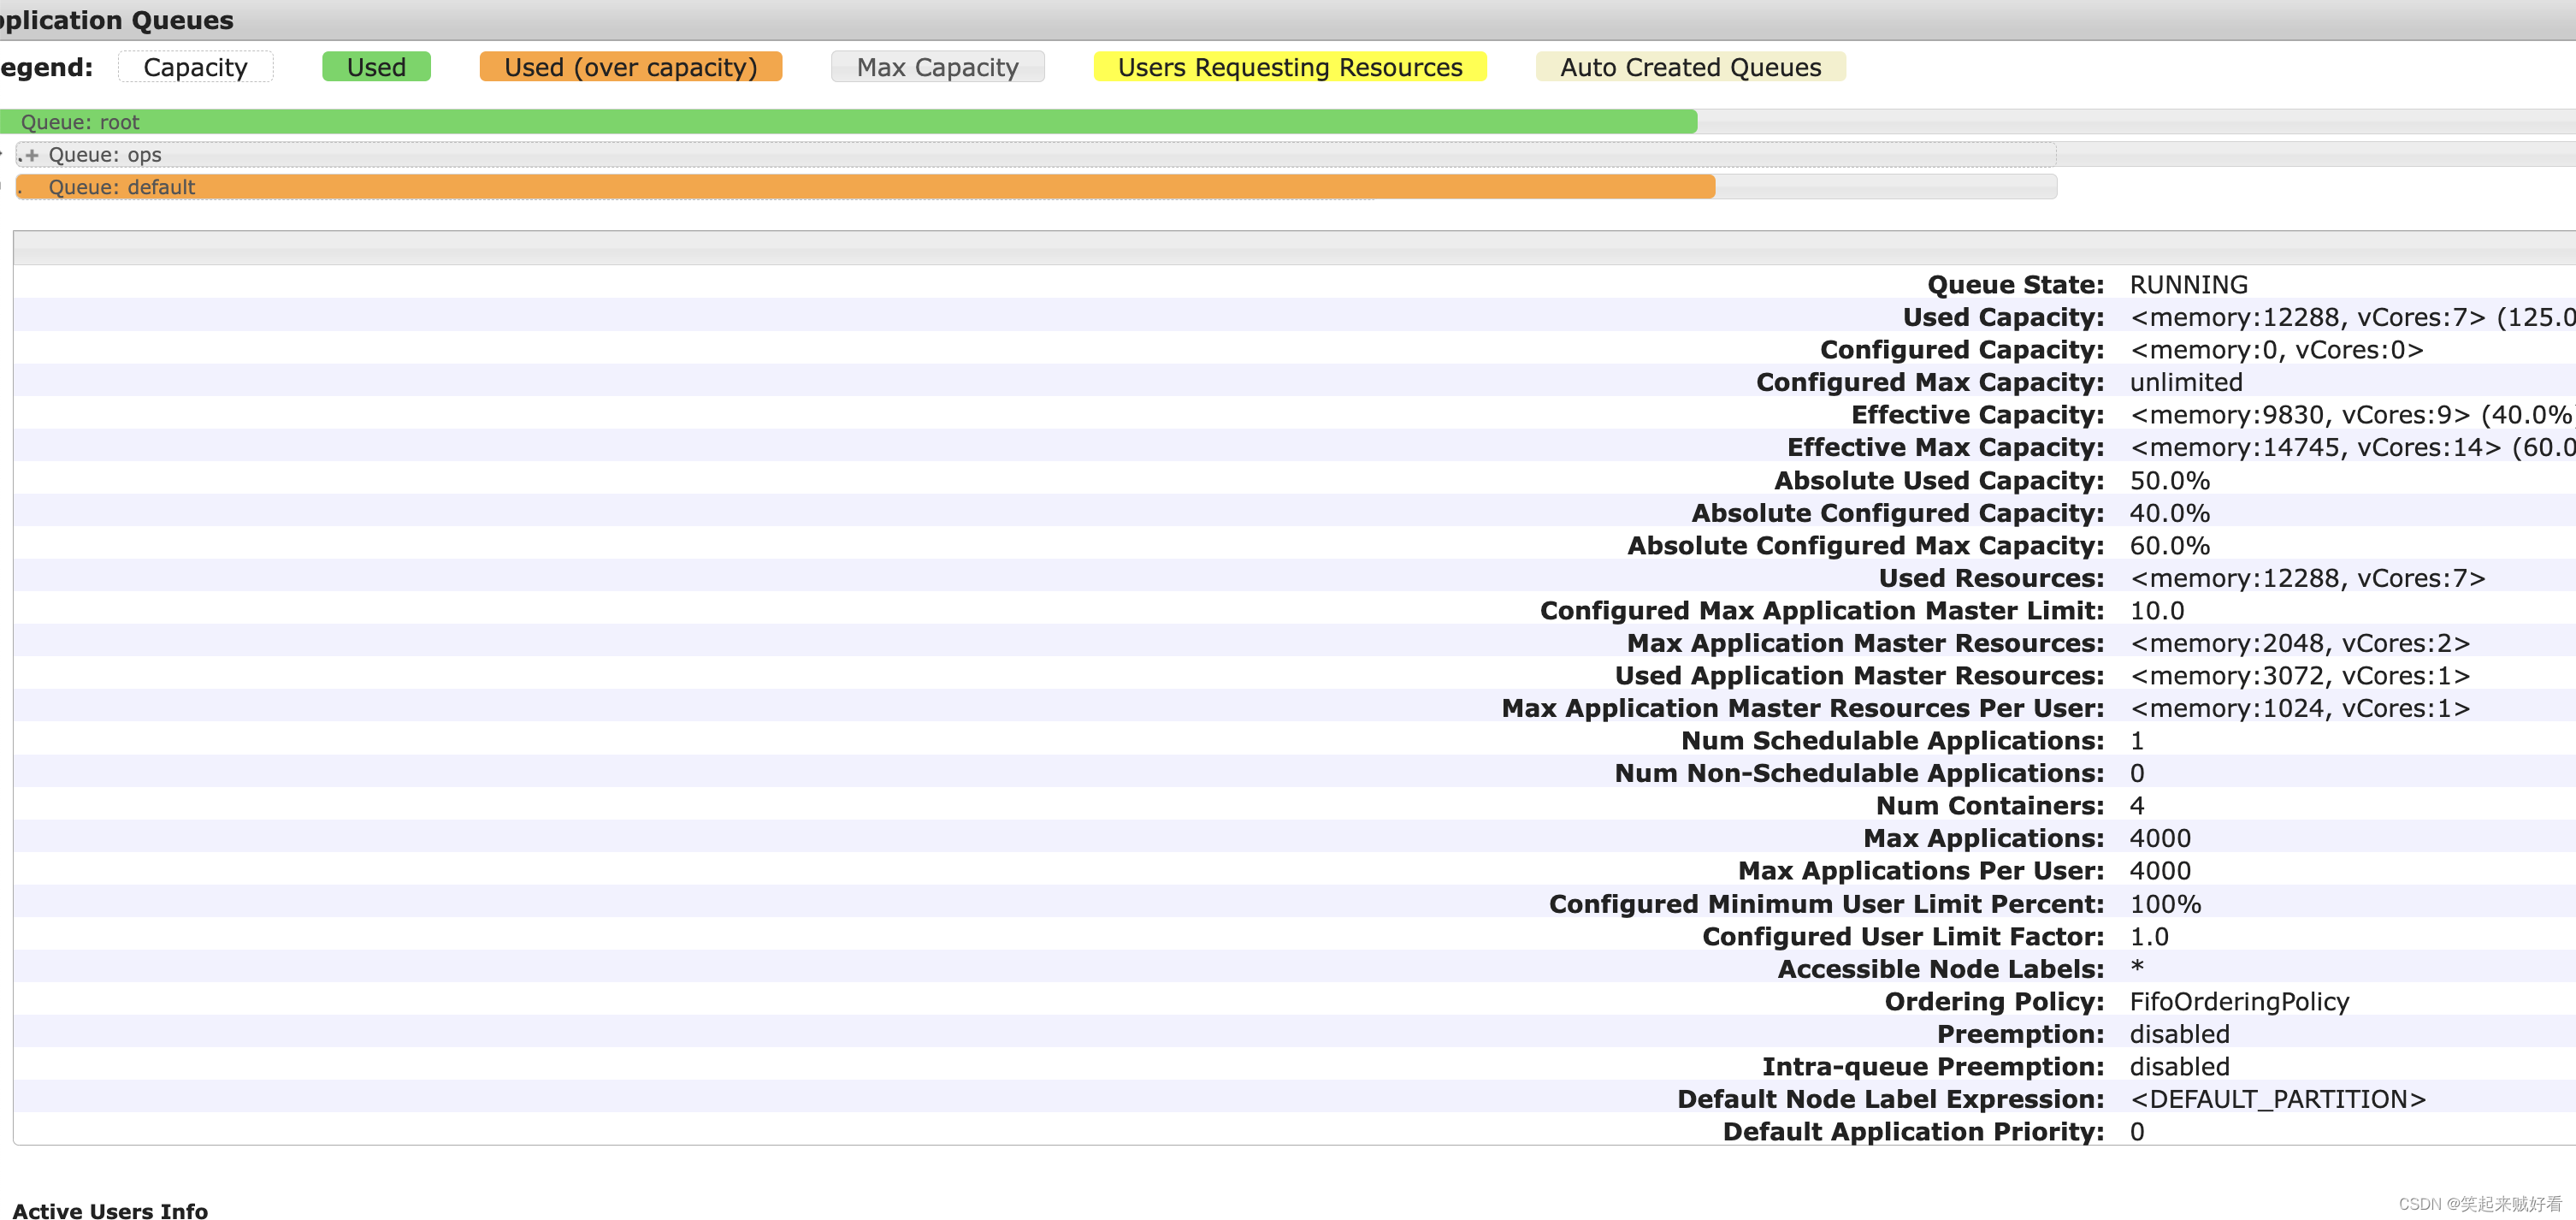The width and height of the screenshot is (2576, 1220).
Task: Click Configured Minimum User Limit Percent 100%
Action: [x=2165, y=904]
